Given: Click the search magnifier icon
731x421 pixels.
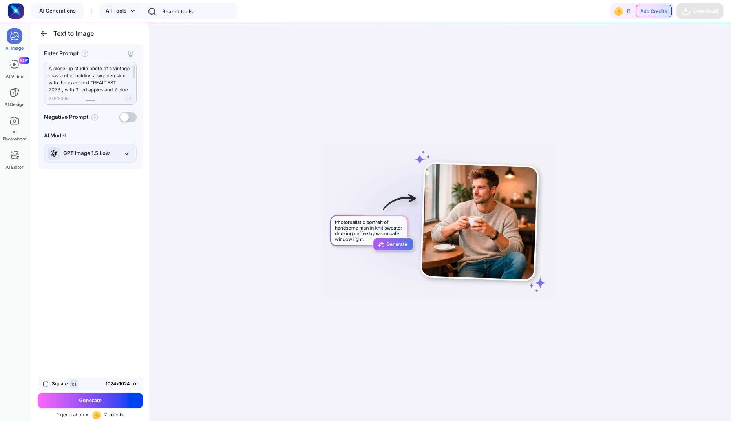Looking at the screenshot, I should coord(152,11).
